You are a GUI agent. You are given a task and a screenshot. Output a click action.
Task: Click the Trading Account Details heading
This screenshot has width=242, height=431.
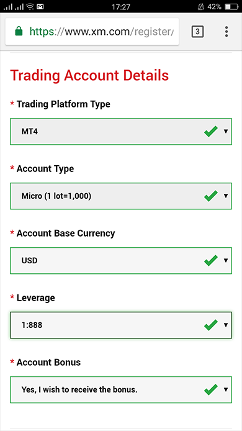coord(89,75)
